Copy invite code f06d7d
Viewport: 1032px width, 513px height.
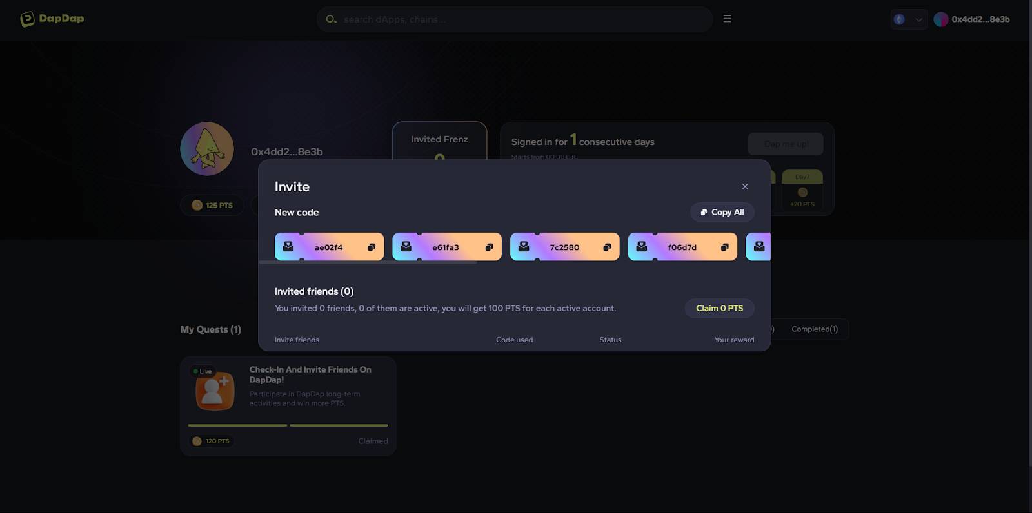(x=725, y=247)
